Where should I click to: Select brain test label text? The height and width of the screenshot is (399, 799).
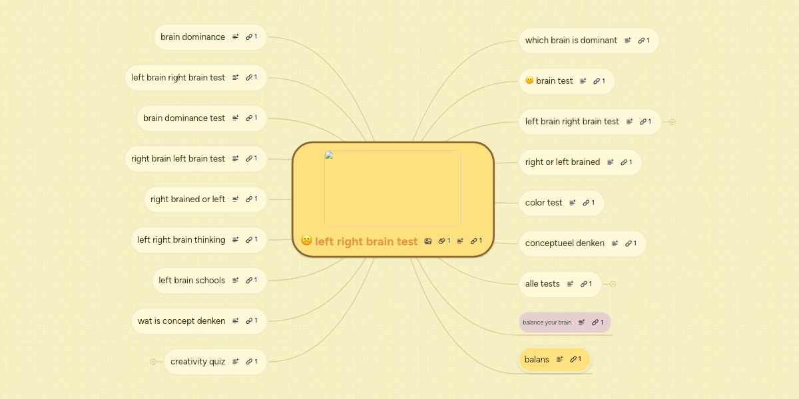(555, 81)
